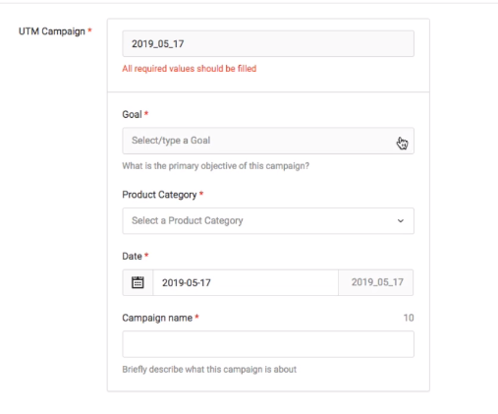Image resolution: width=498 pixels, height=414 pixels.
Task: Open the calendar icon date picker
Action: (x=138, y=282)
